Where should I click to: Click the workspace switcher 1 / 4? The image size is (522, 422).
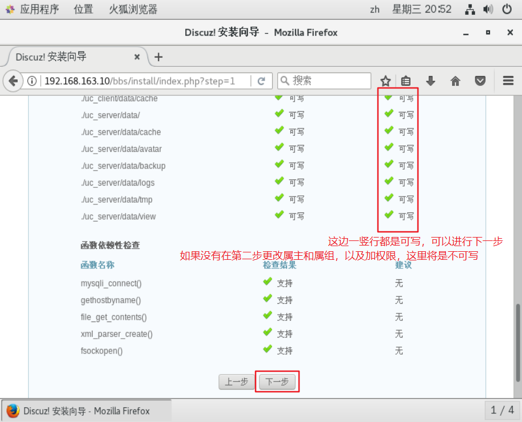coord(502,410)
